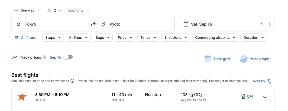
Task: Go to previous departure date
Action: pyautogui.click(x=261, y=24)
